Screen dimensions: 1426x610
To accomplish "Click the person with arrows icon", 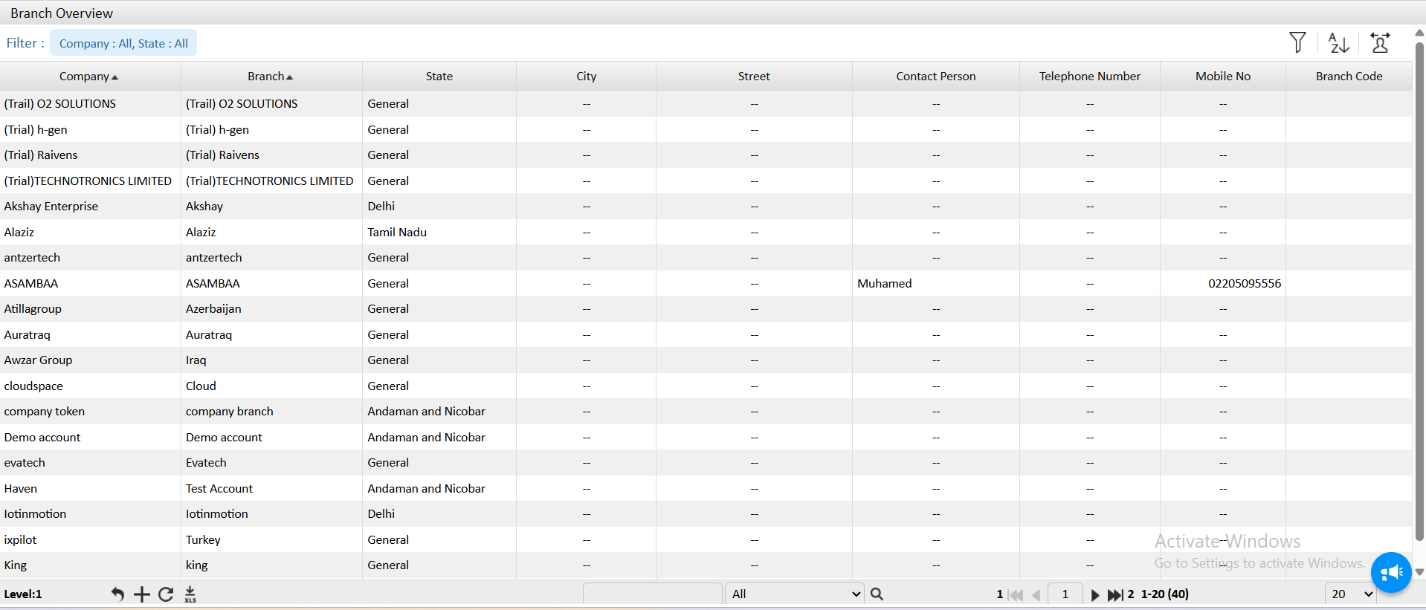I will tap(1380, 43).
